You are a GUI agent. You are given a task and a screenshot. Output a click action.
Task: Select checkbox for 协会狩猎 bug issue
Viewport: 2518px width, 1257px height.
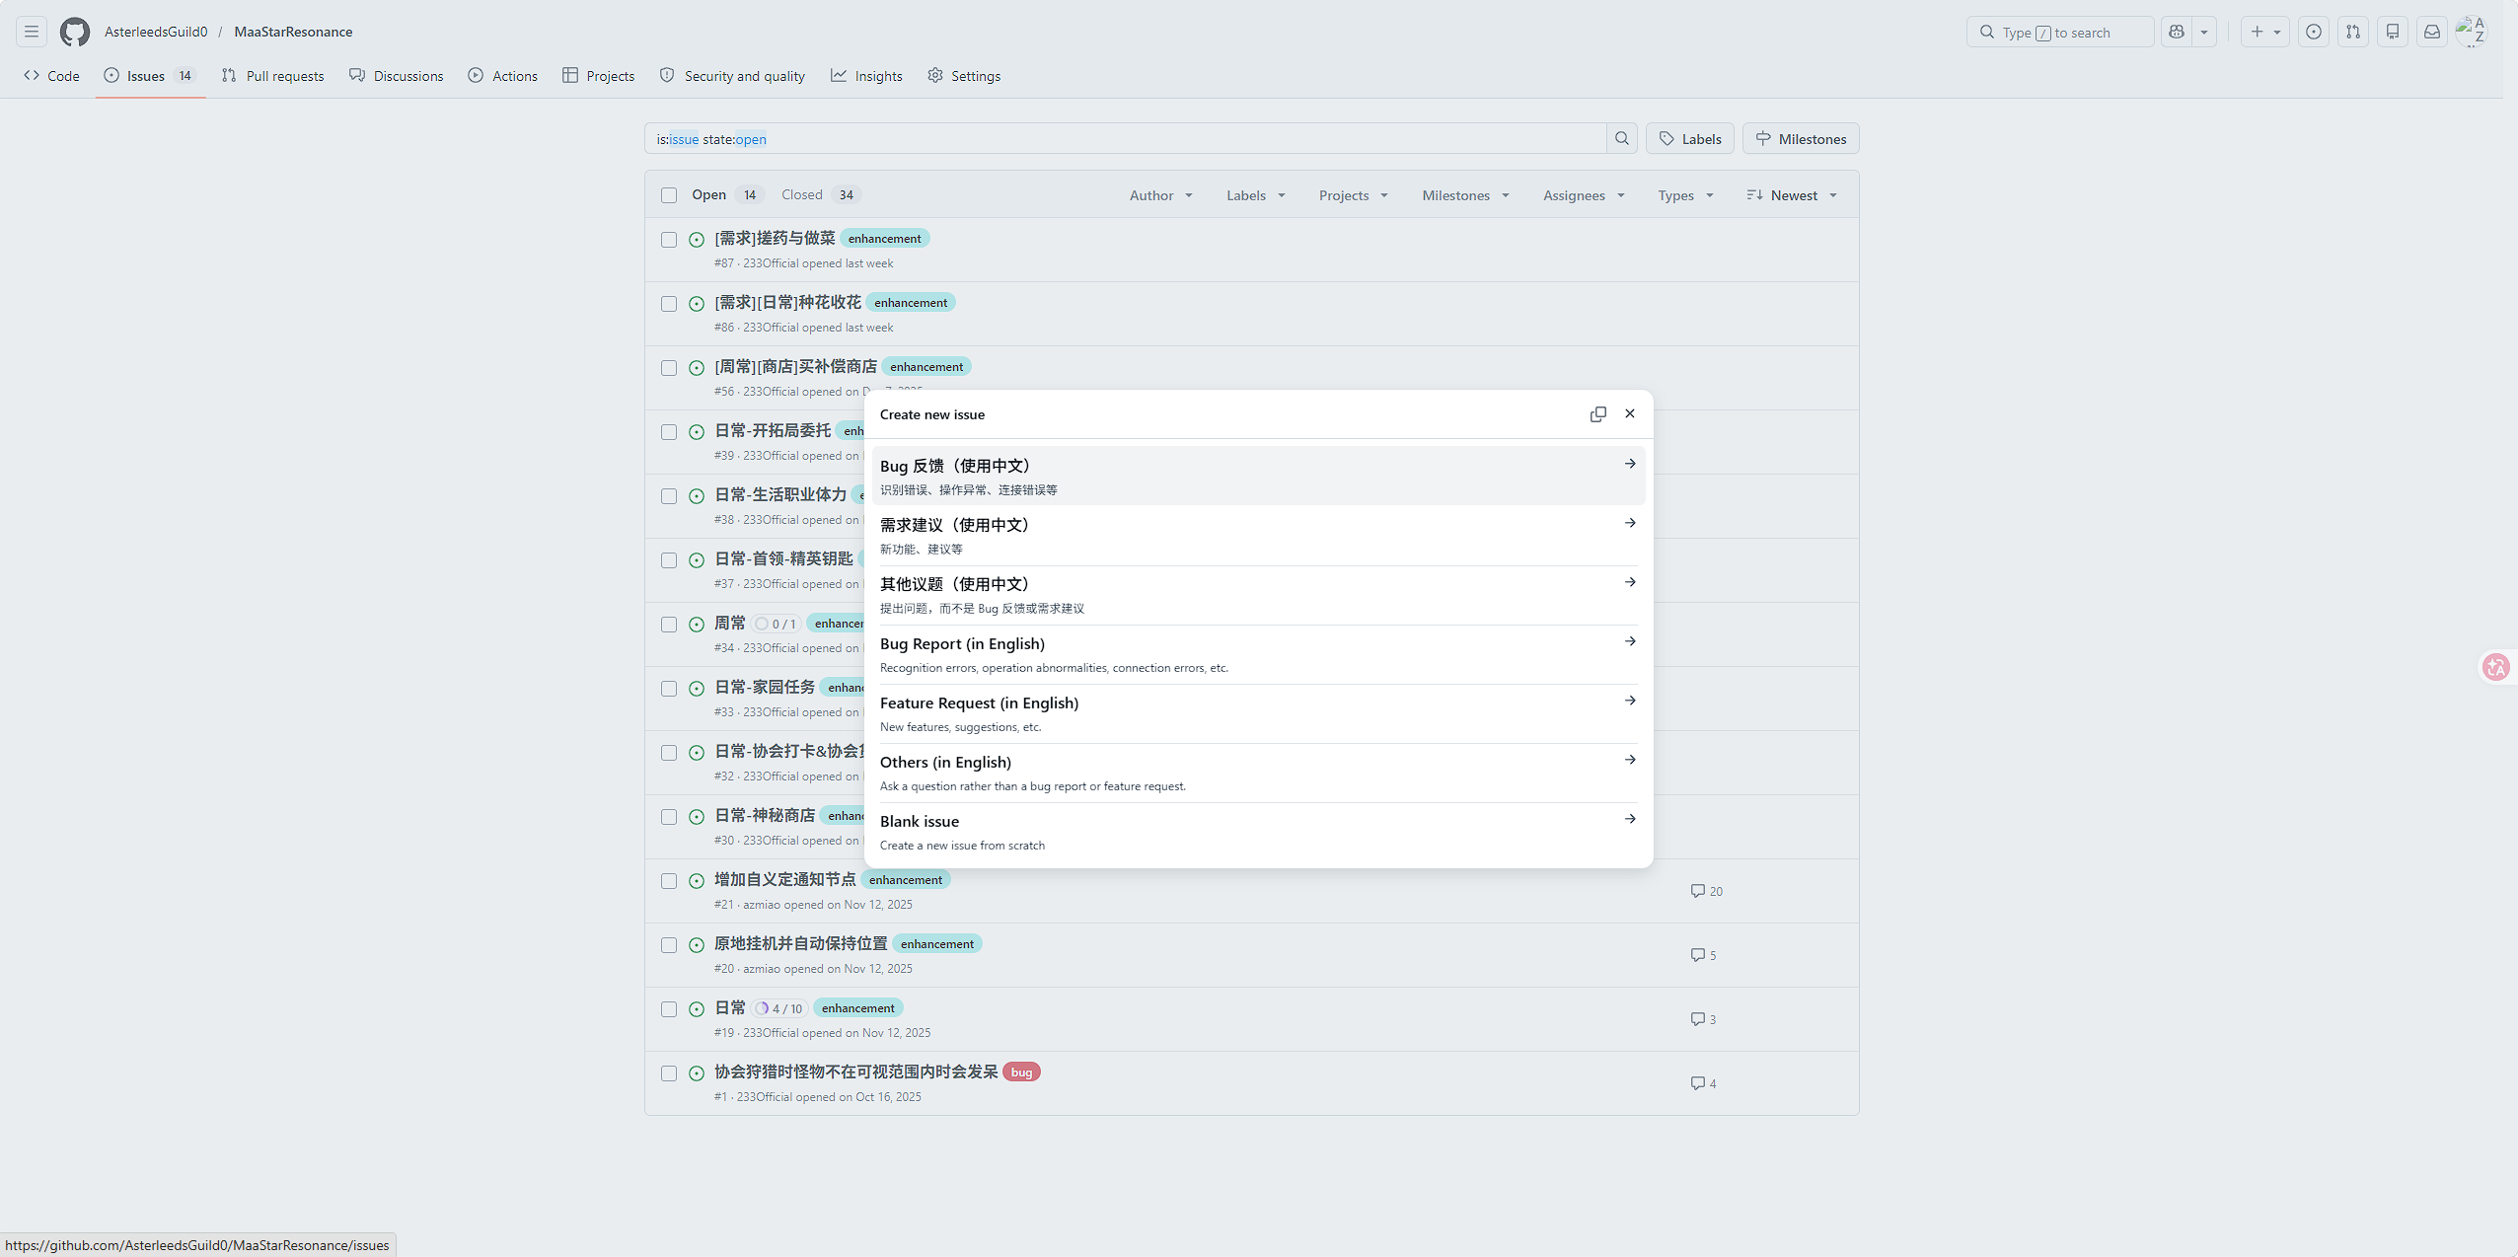coord(669,1073)
